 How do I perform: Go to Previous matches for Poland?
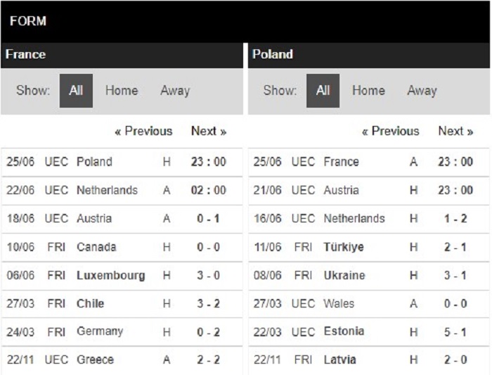point(391,131)
